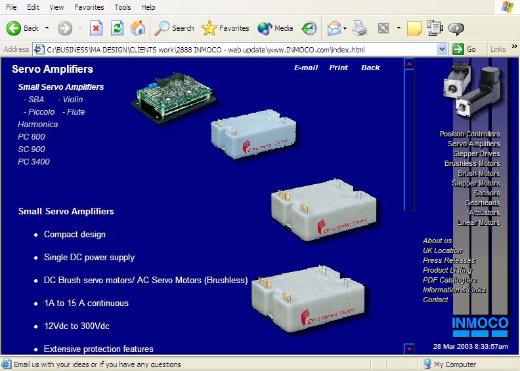
Task: Open the Edit menu
Action: (33, 7)
